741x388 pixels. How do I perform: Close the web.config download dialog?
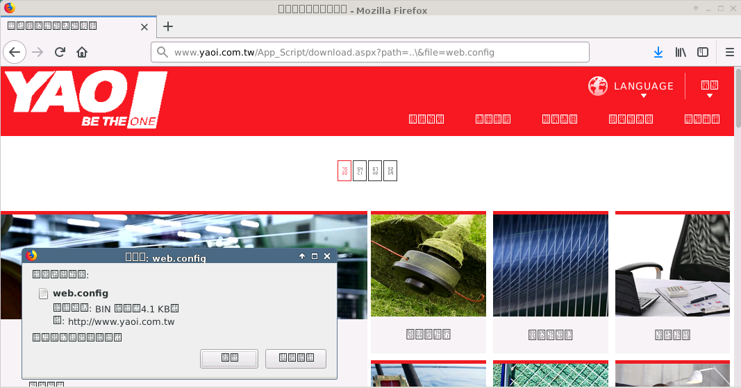click(x=327, y=256)
